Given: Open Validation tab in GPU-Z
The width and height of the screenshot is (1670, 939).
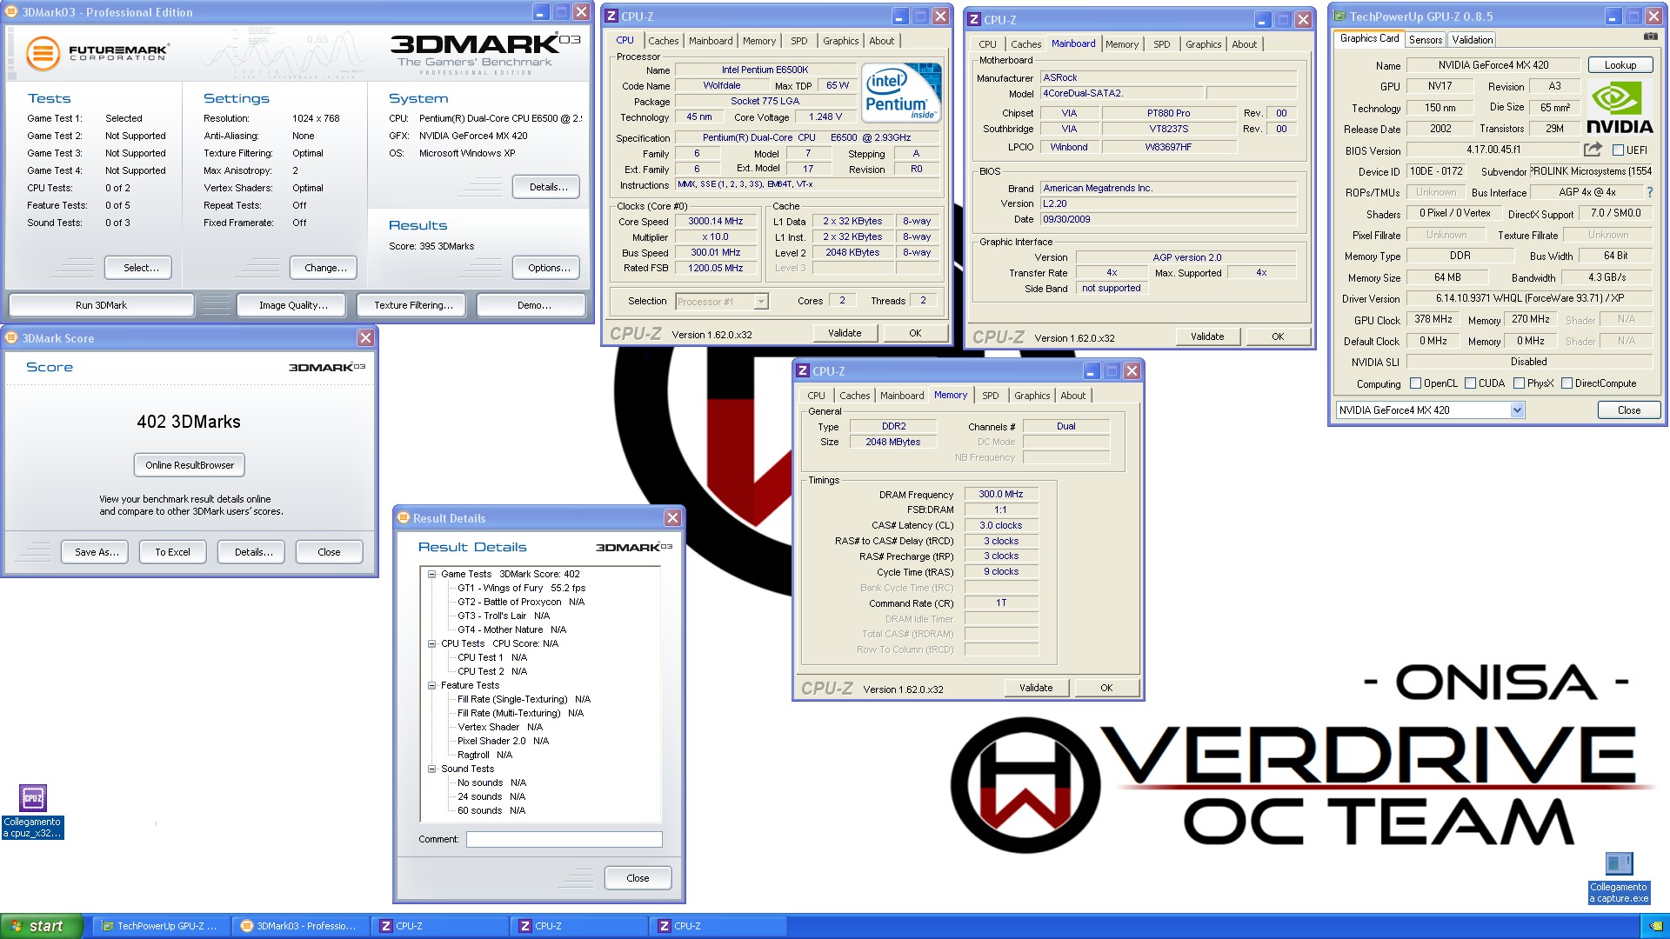Looking at the screenshot, I should click(1472, 40).
